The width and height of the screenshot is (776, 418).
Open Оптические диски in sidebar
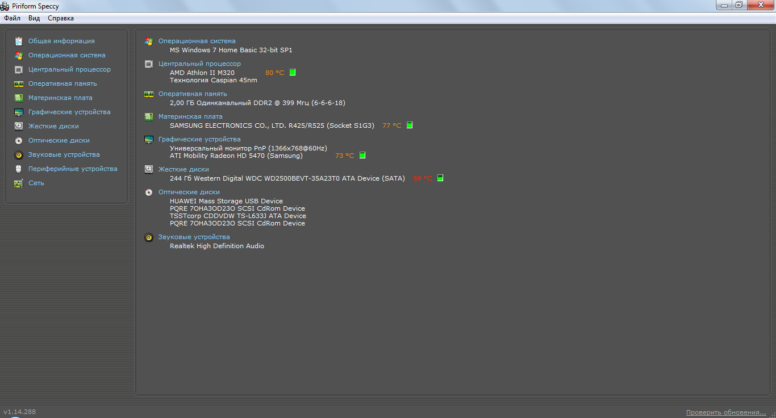click(59, 140)
